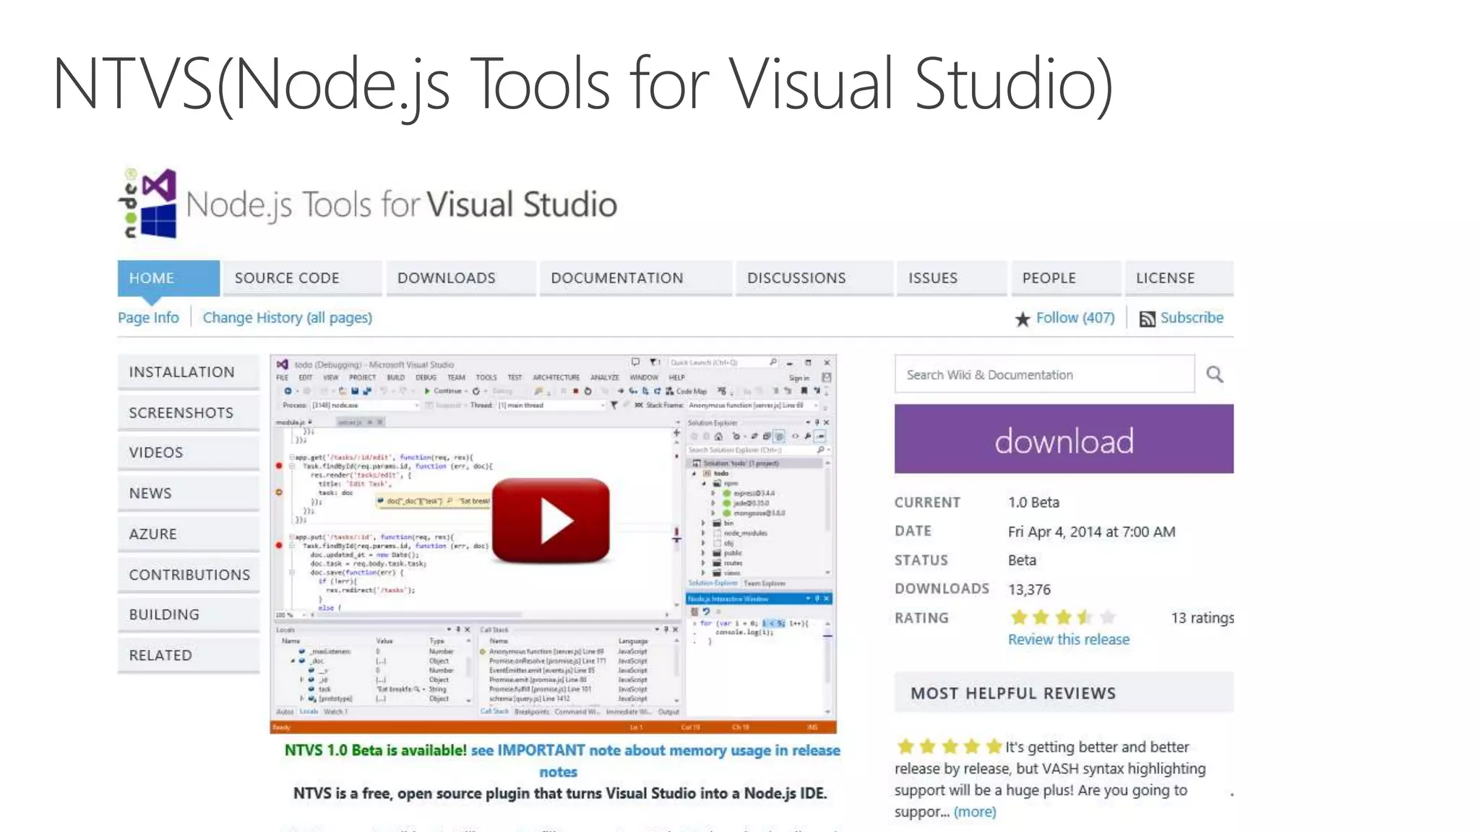Open Change History (all pages) link
The image size is (1480, 832).
coord(287,318)
